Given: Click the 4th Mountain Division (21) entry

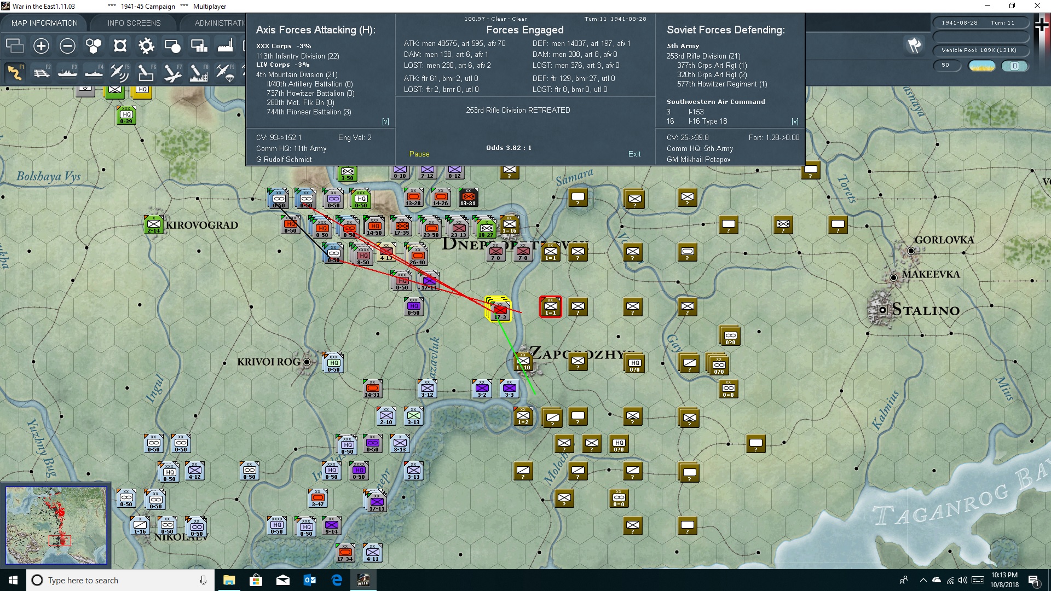Looking at the screenshot, I should [x=297, y=74].
